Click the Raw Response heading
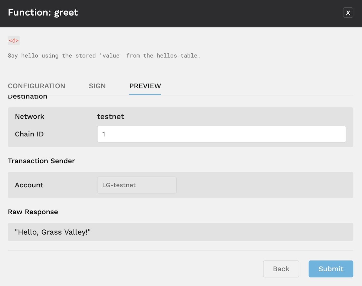The image size is (362, 286). (x=33, y=212)
